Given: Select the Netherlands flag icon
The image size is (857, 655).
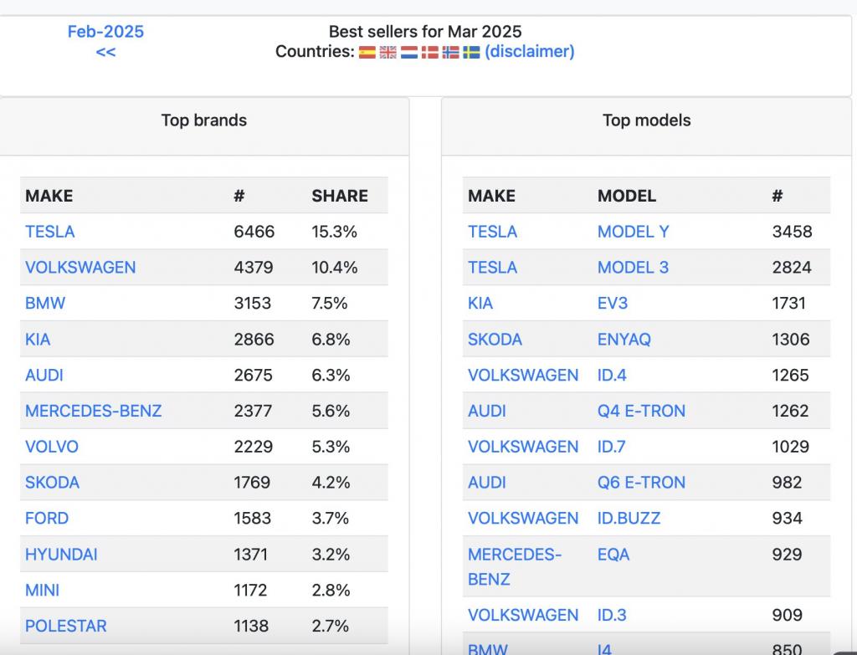Looking at the screenshot, I should click(409, 53).
